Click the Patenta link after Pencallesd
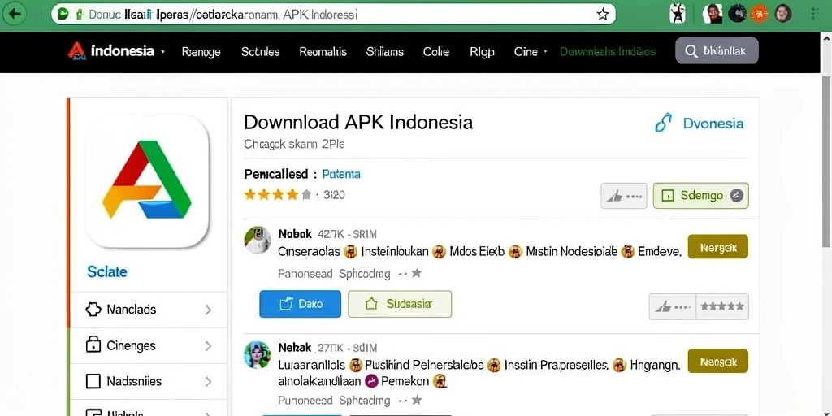 [x=341, y=174]
